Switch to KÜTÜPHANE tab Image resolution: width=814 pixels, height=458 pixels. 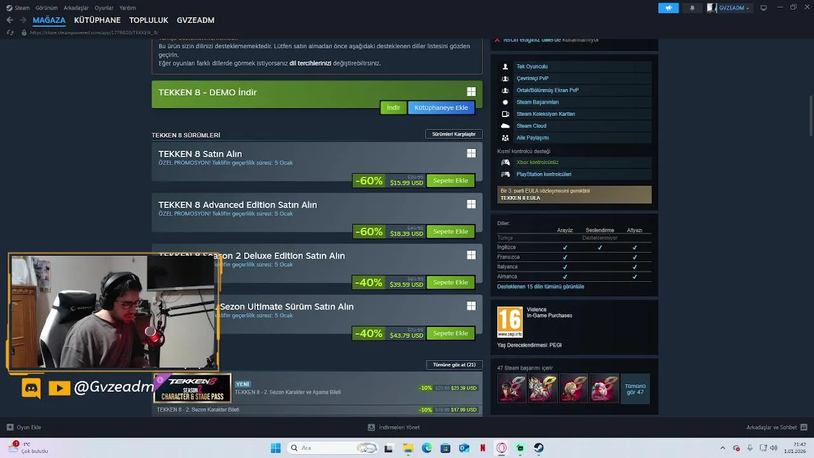97,20
